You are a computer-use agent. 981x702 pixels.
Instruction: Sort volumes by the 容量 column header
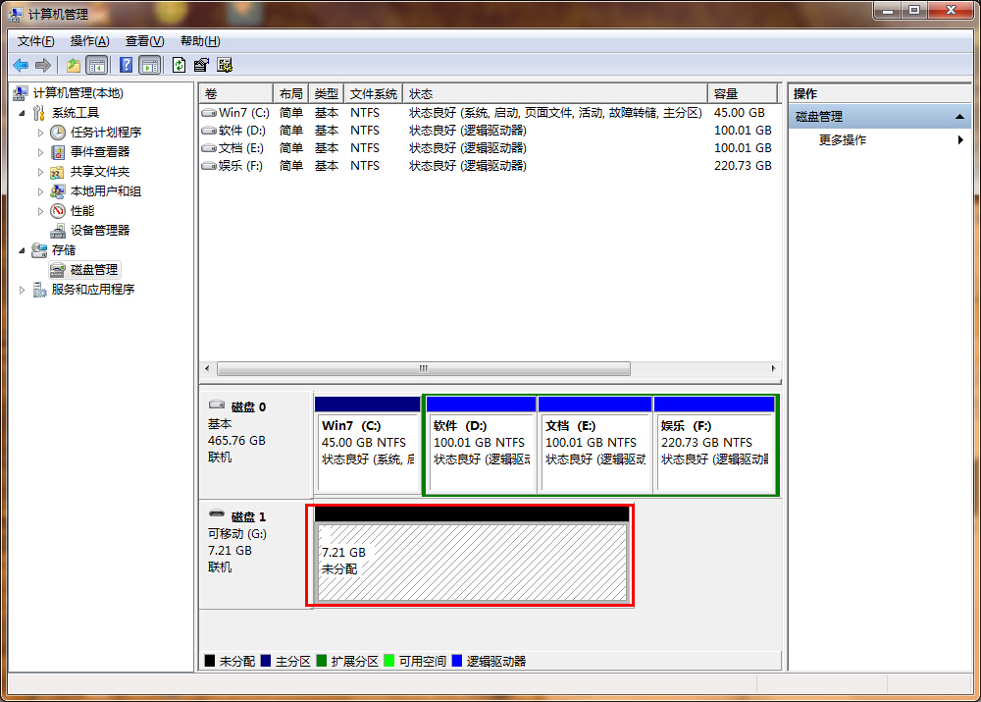click(x=744, y=94)
